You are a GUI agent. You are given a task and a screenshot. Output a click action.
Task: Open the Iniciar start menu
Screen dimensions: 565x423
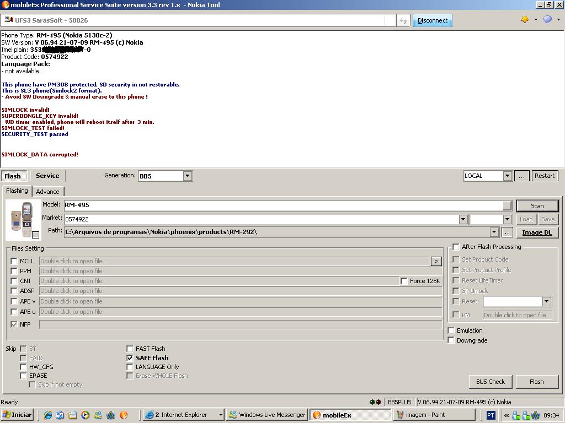point(17,415)
